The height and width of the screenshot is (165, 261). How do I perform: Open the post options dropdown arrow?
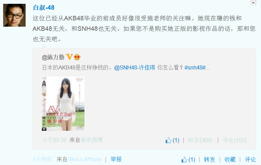(x=253, y=3)
